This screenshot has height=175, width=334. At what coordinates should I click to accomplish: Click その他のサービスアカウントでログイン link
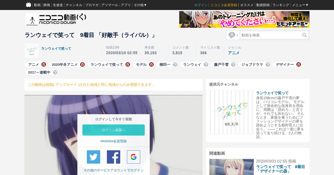tap(114, 170)
